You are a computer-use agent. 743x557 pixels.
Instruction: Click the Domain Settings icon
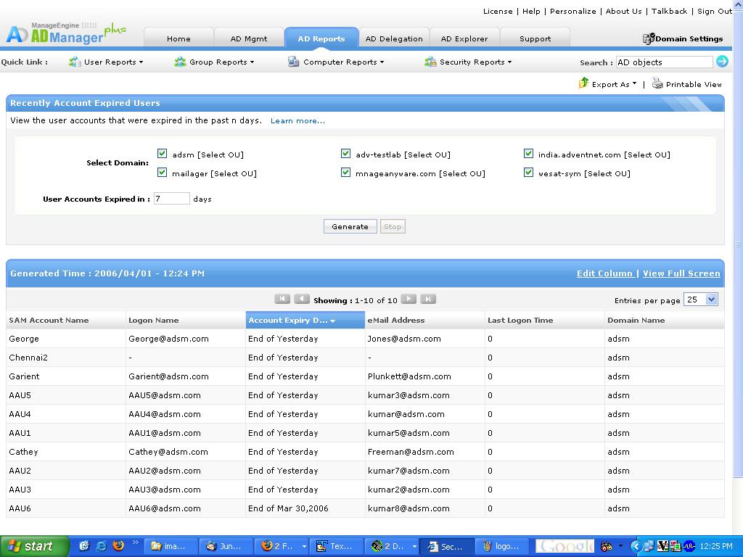point(649,38)
